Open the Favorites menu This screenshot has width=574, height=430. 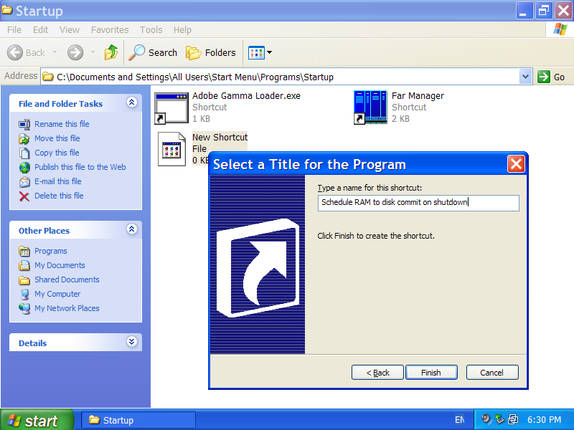point(110,30)
